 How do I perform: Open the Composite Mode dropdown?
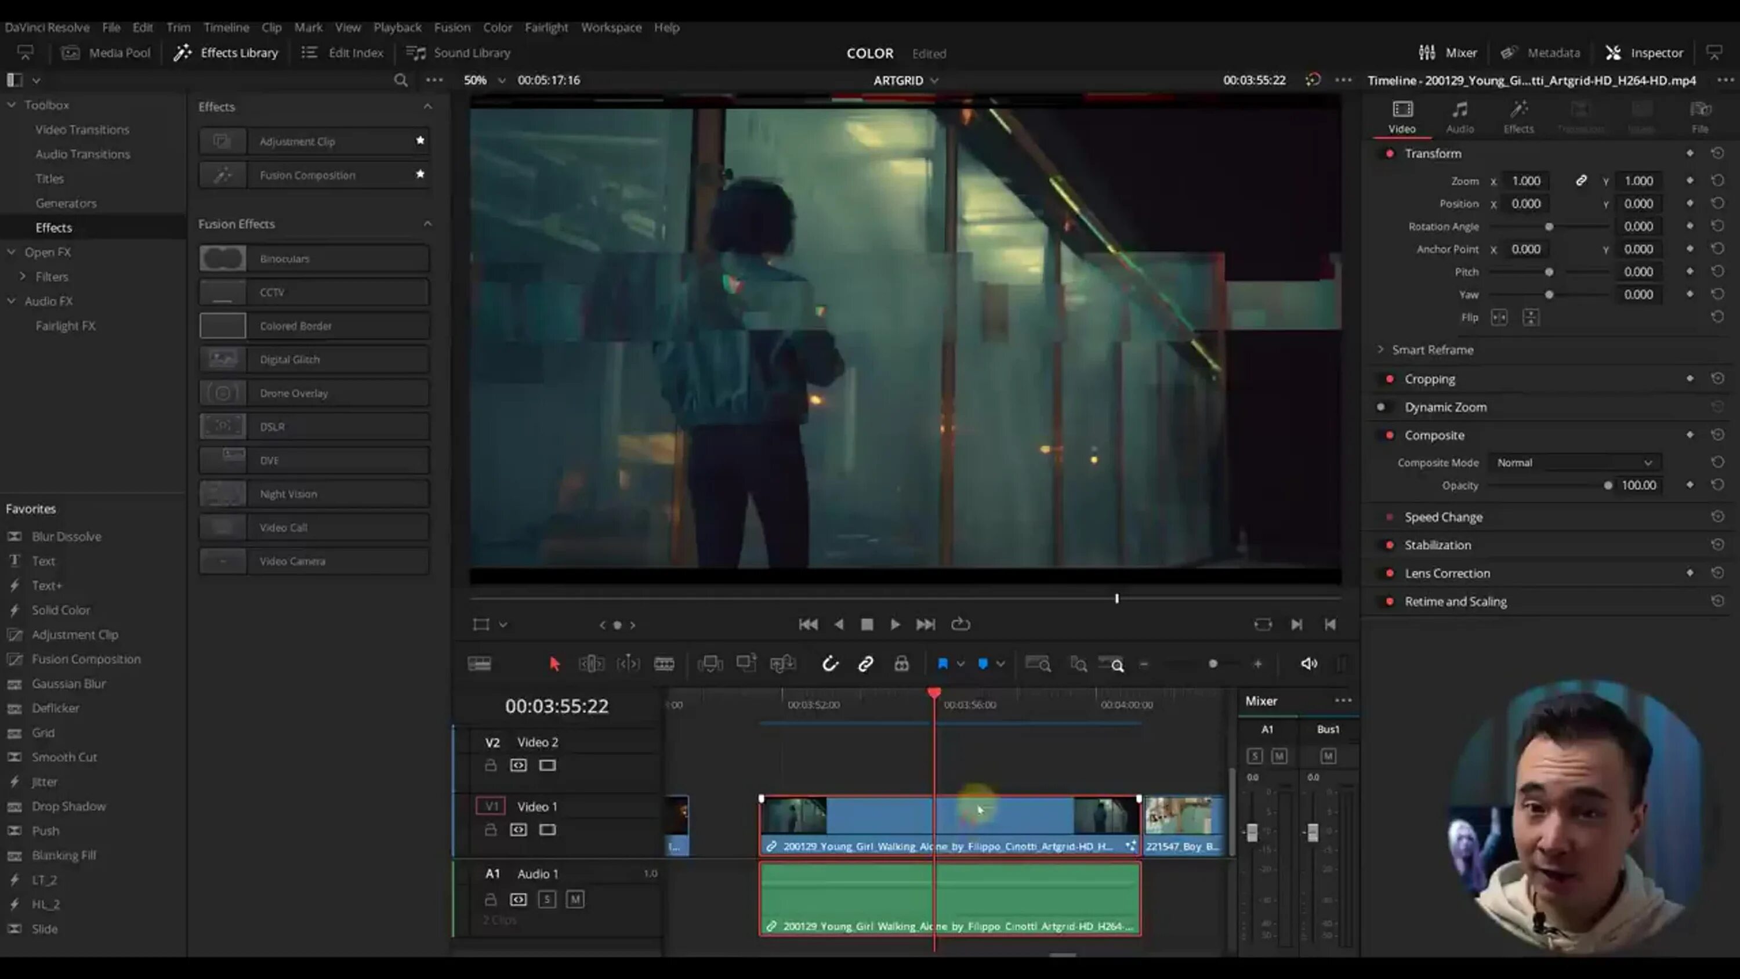(1574, 463)
